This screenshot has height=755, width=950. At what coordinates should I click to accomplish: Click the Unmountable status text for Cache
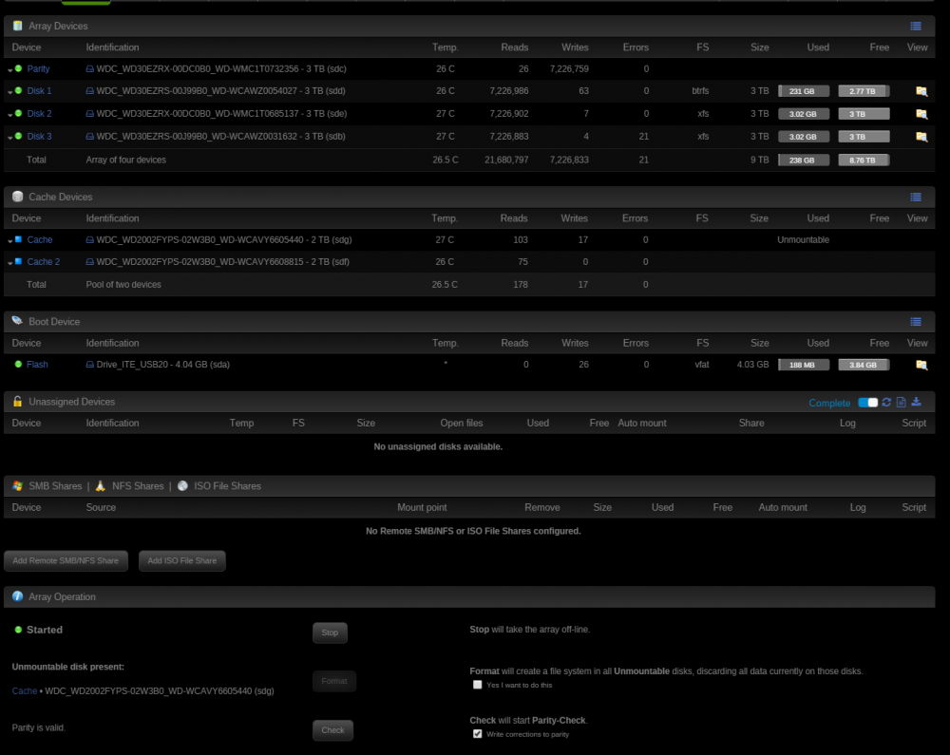pos(804,239)
